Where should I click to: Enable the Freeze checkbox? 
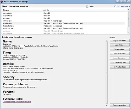pyautogui.click(x=87, y=7)
